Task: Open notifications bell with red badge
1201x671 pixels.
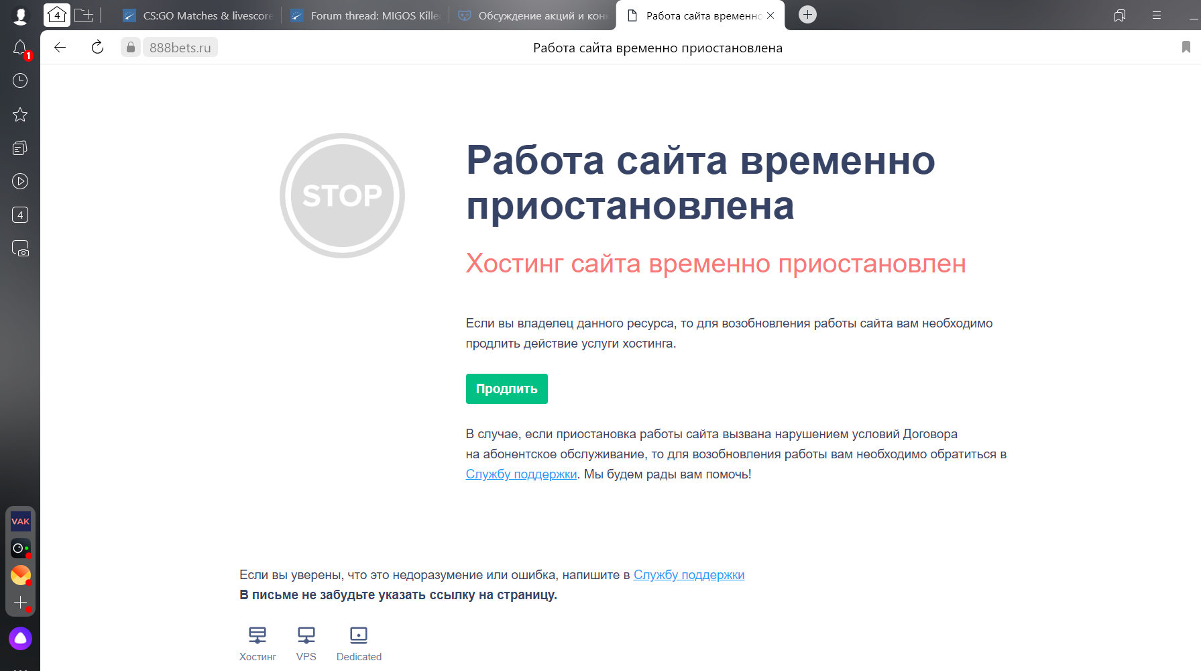Action: click(x=21, y=48)
